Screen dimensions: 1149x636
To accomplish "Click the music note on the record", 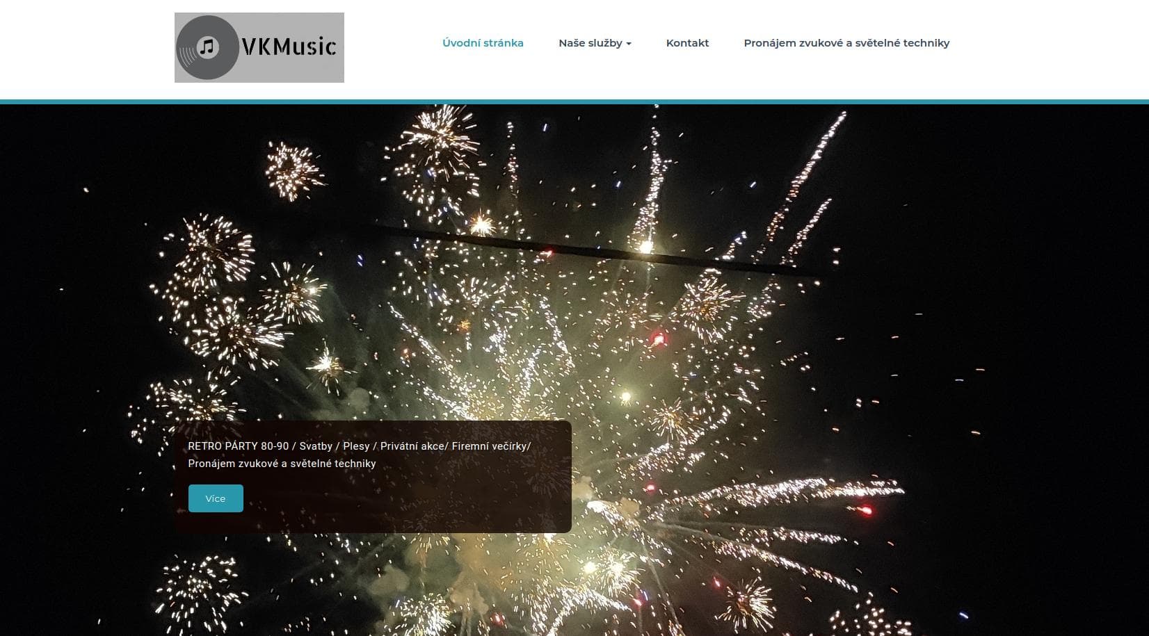I will pos(207,47).
